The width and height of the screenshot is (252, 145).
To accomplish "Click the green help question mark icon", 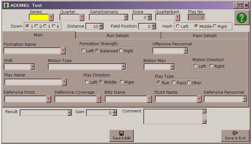I will [241, 18].
